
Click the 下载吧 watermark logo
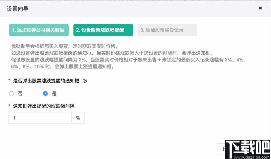click(x=250, y=148)
